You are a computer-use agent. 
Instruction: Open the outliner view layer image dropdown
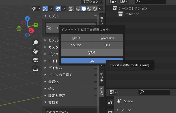(x=124, y=2)
